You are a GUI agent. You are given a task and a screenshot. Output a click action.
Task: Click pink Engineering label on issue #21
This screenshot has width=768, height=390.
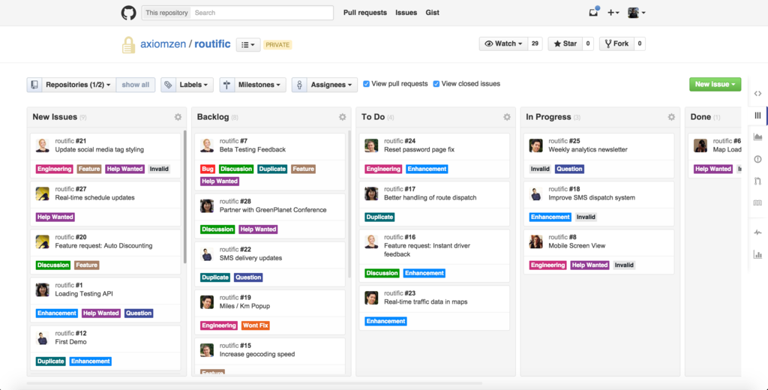coord(54,169)
